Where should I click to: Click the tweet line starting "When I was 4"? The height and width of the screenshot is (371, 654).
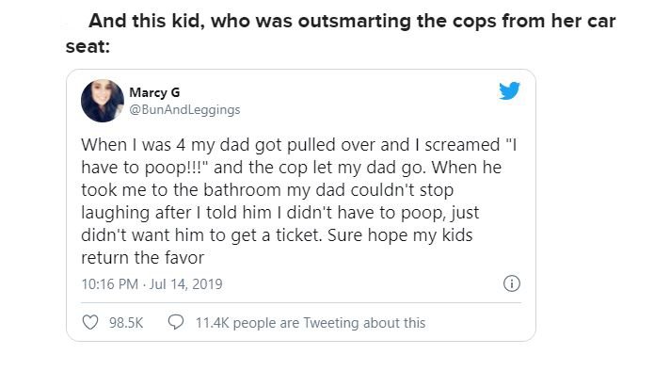(x=298, y=145)
